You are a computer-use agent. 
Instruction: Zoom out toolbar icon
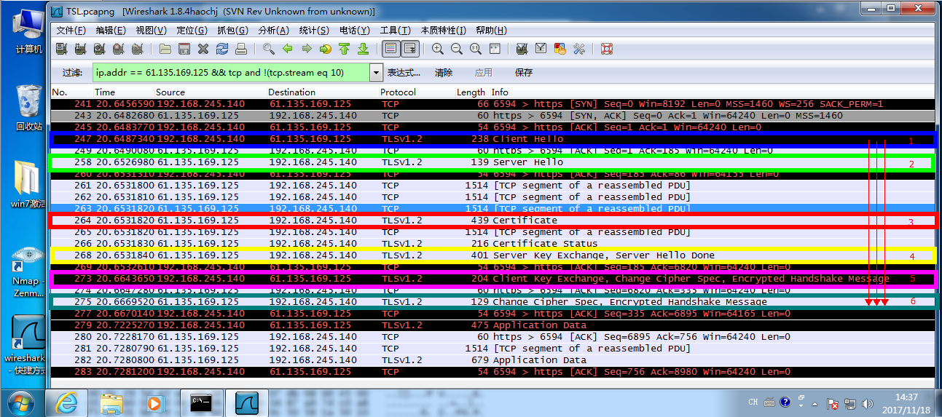457,49
